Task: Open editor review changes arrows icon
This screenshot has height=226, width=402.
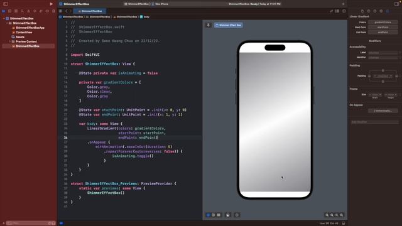Action: pyautogui.click(x=332, y=11)
